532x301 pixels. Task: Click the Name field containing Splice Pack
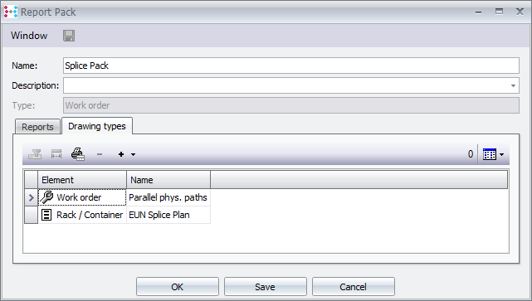pos(291,66)
